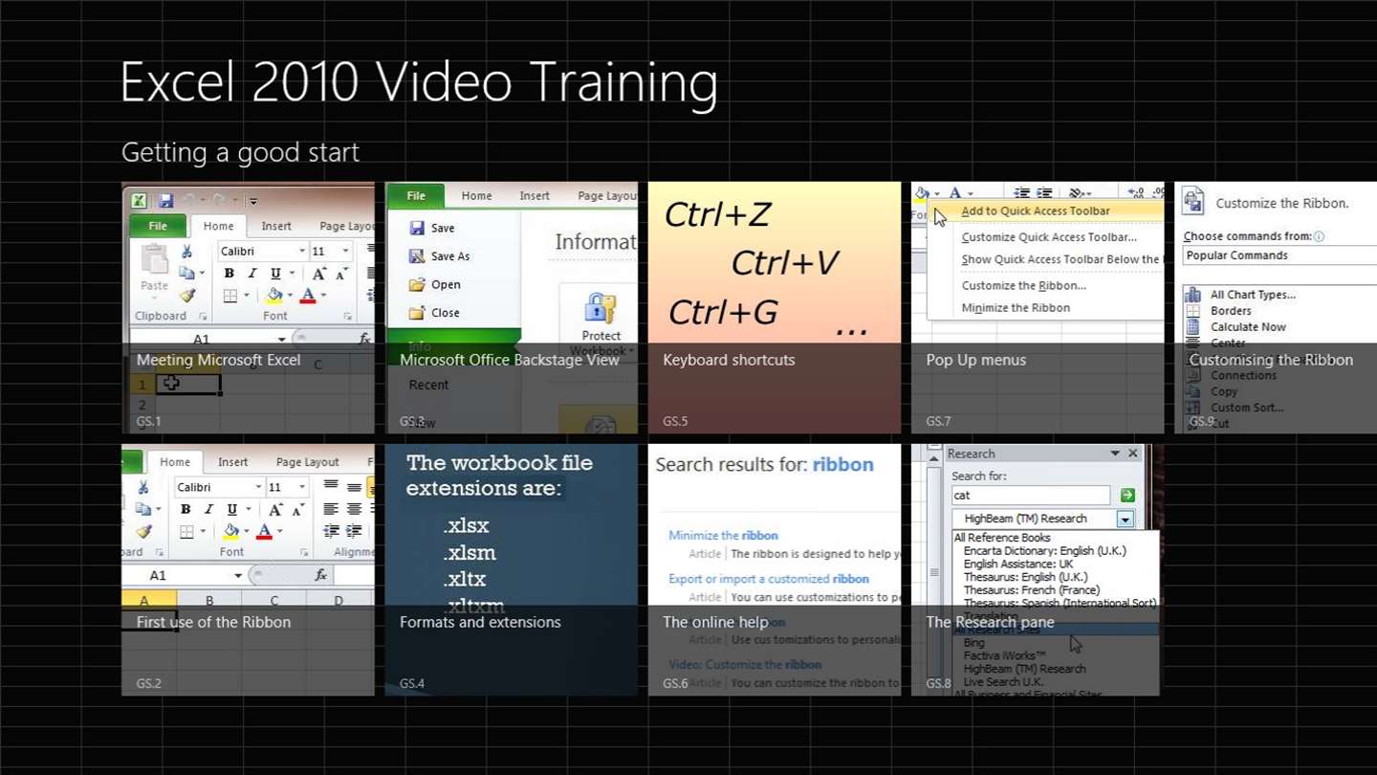Image resolution: width=1377 pixels, height=775 pixels.
Task: Open the First use of the Ribbon tile
Action: pyautogui.click(x=248, y=569)
